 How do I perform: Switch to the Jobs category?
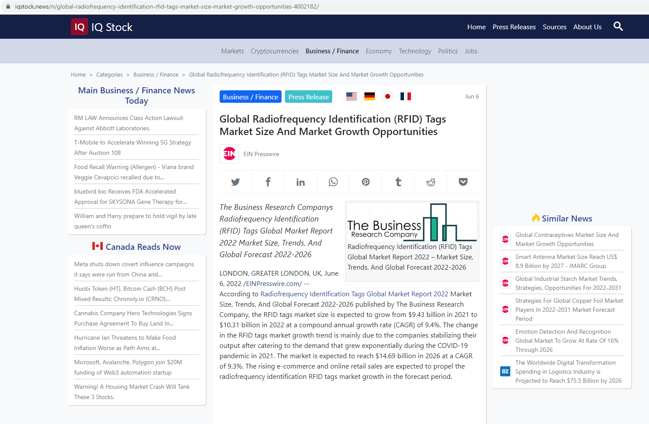(x=471, y=51)
